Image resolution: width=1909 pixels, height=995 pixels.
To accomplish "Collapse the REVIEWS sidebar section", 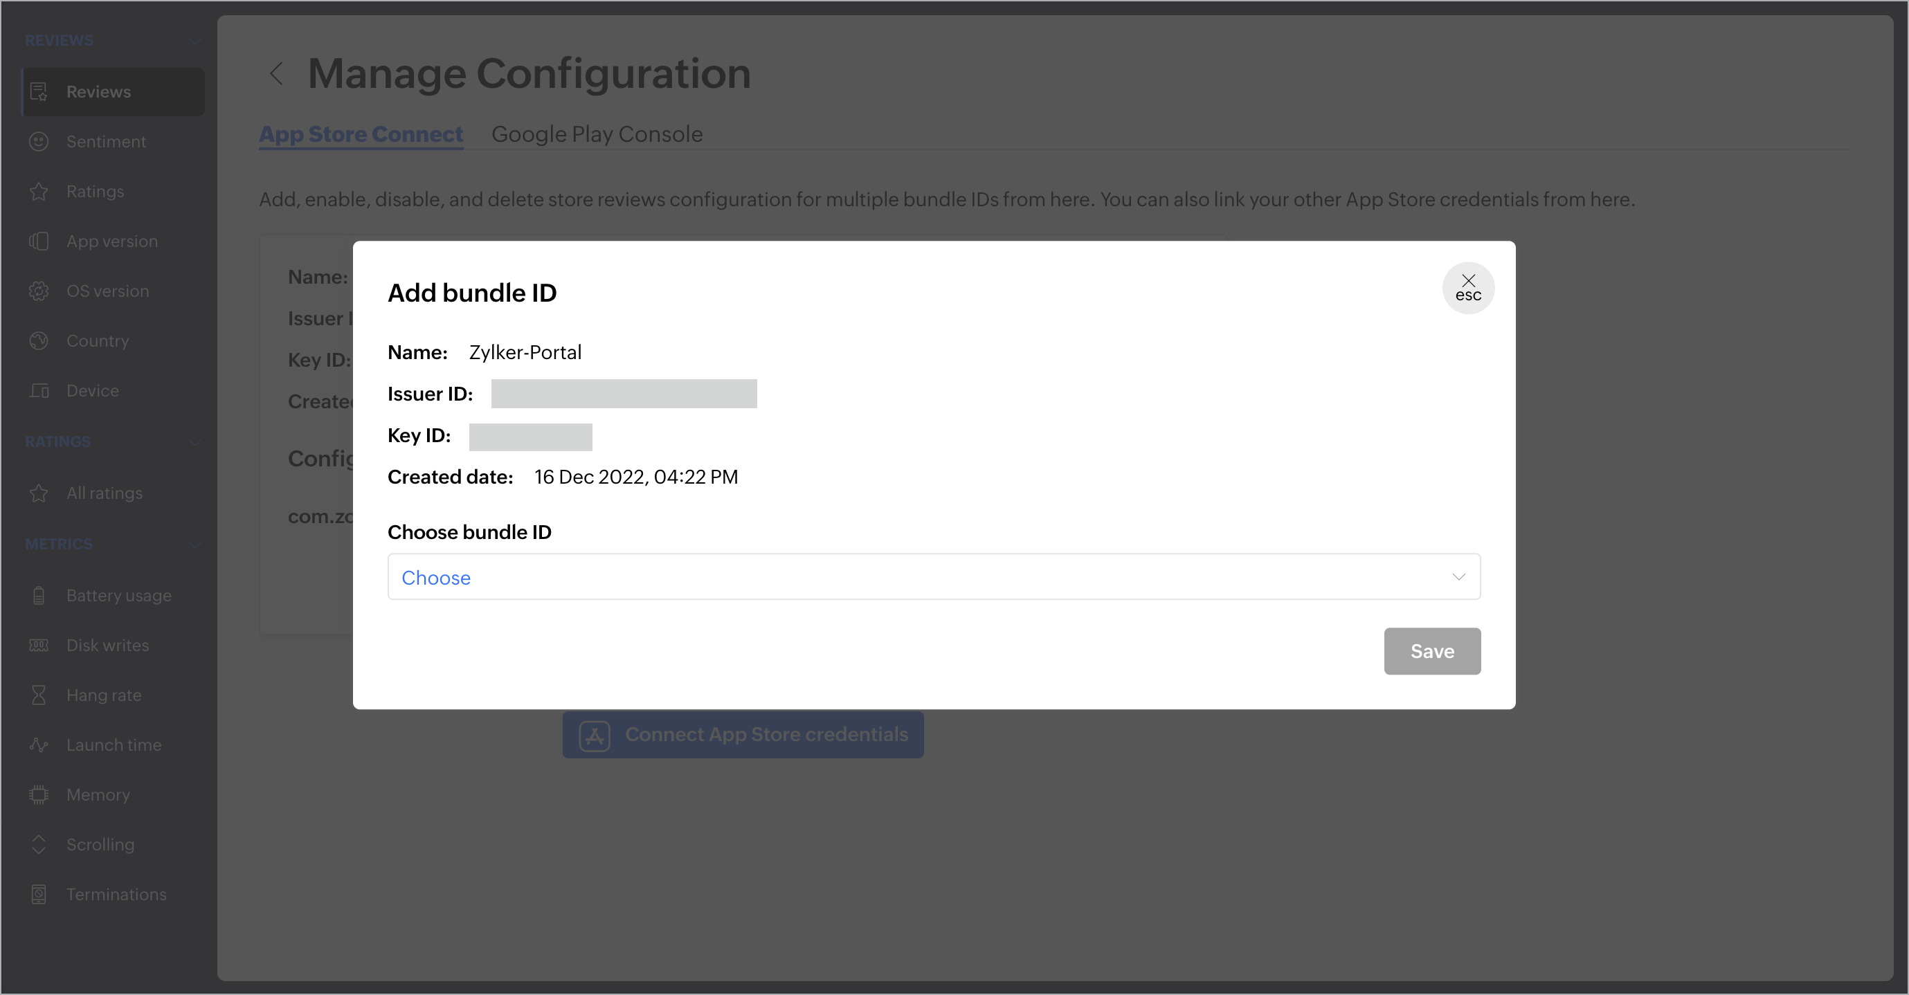I will (195, 41).
